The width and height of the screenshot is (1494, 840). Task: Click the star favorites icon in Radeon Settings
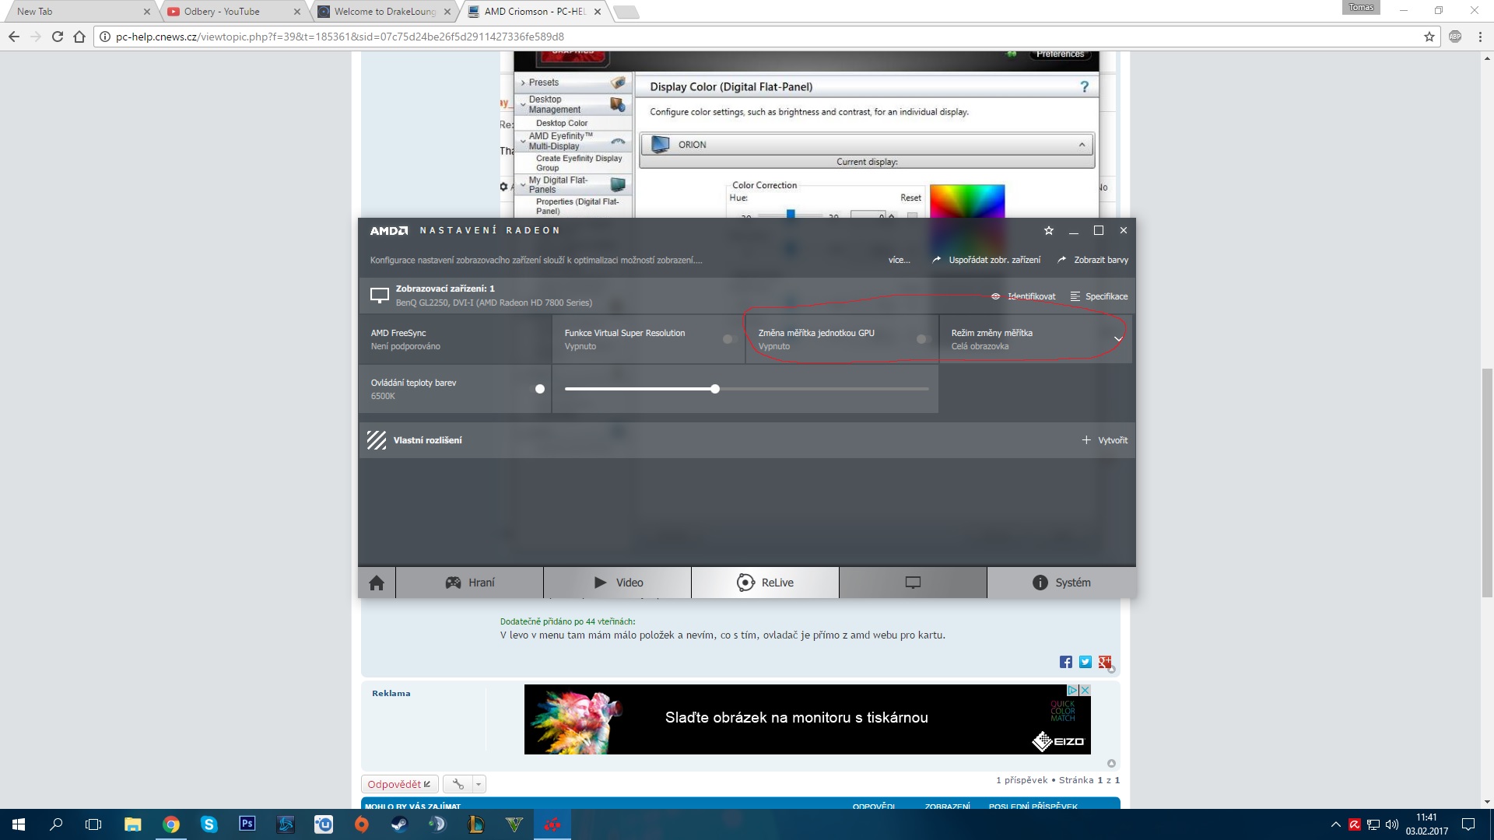click(1048, 230)
